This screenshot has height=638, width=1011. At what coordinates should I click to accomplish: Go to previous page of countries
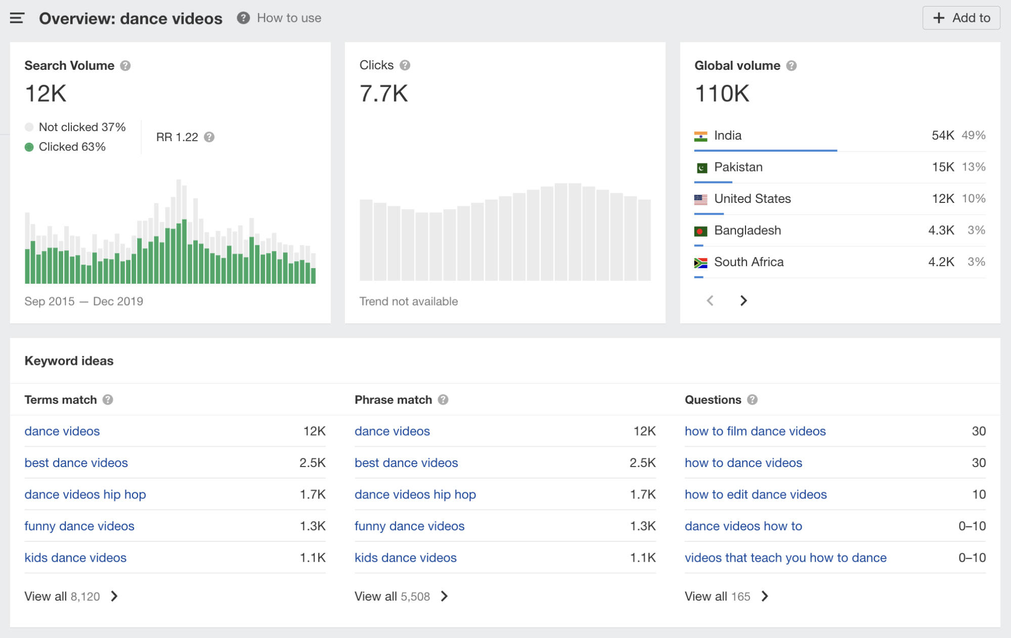[710, 301]
